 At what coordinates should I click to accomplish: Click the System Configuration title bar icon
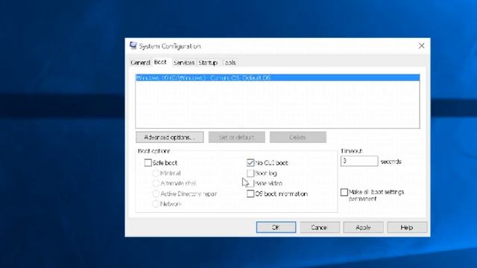pyautogui.click(x=133, y=45)
